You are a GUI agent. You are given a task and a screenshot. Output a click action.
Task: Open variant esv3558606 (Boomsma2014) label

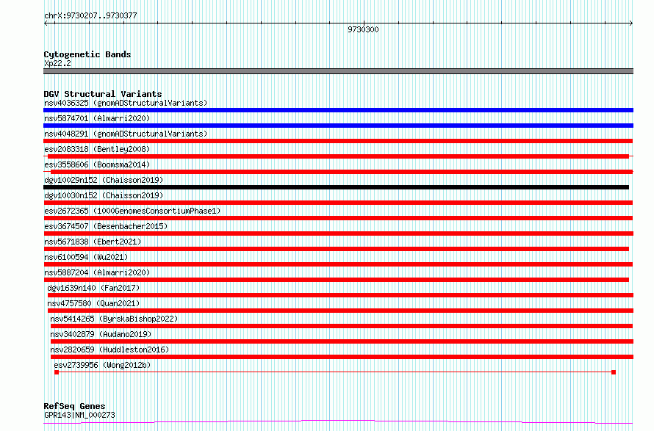pos(97,164)
